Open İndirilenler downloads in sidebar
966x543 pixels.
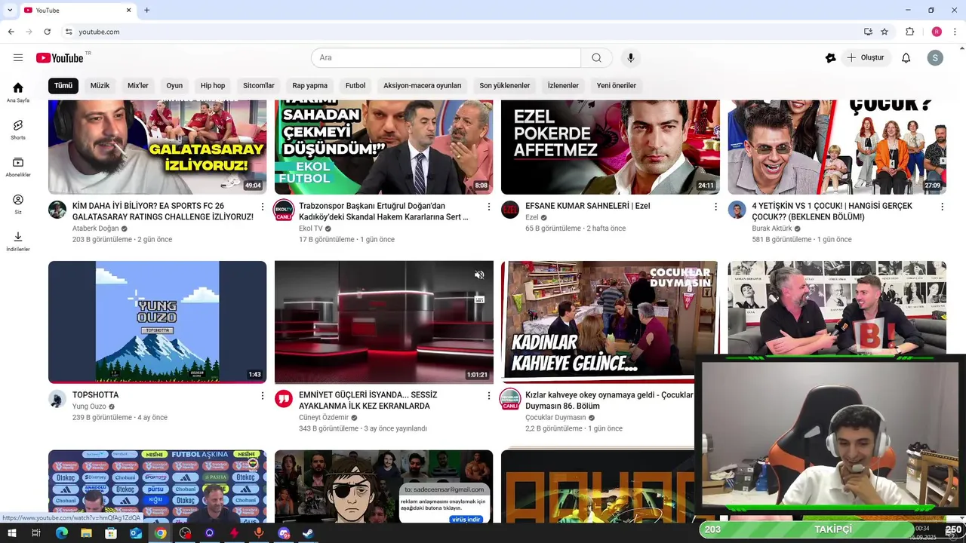[x=18, y=241]
